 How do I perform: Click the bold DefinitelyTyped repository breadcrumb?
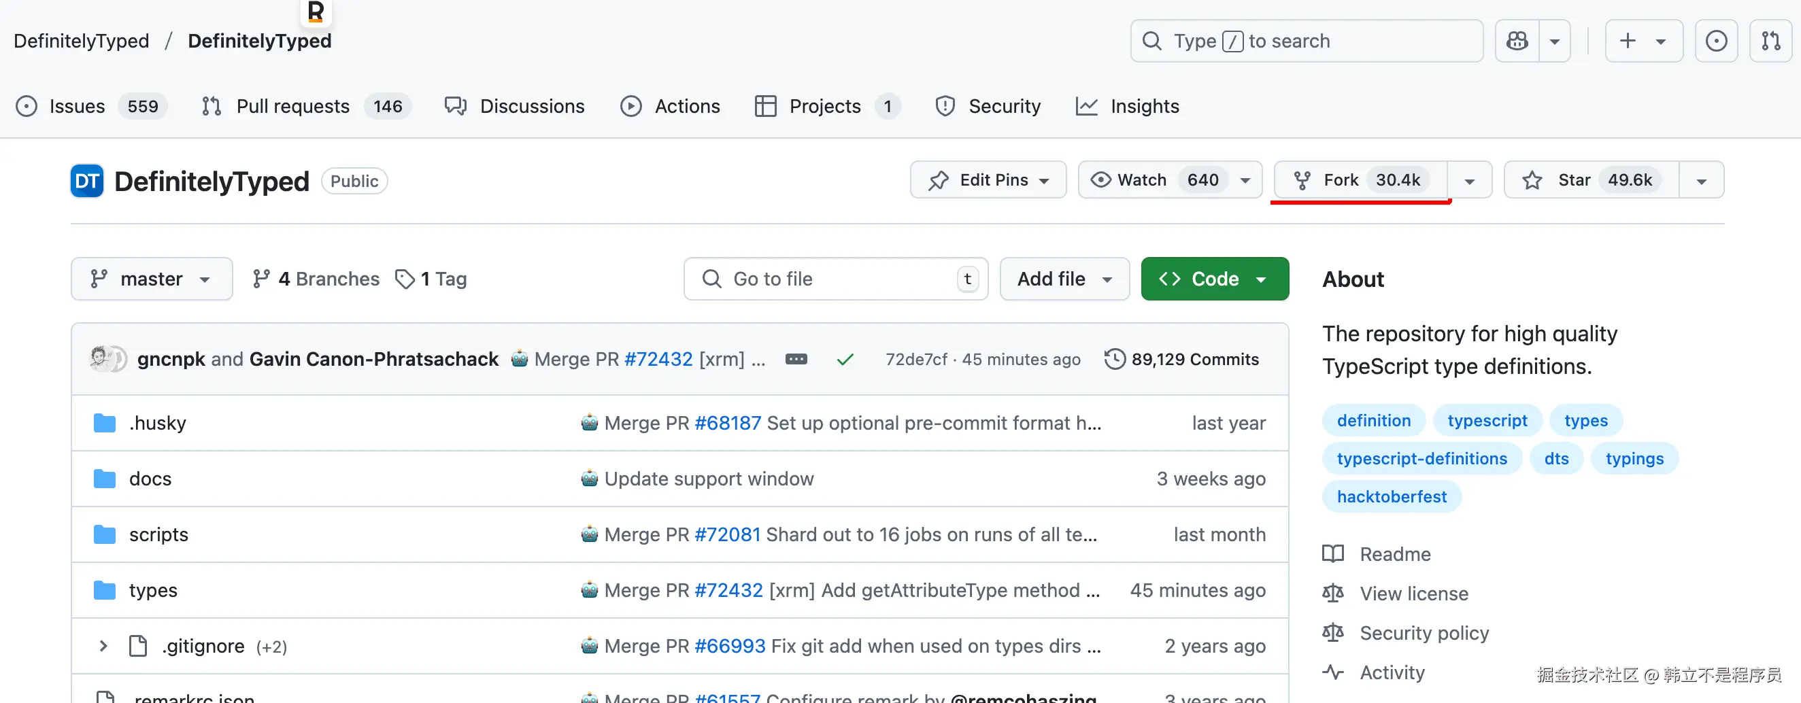260,41
